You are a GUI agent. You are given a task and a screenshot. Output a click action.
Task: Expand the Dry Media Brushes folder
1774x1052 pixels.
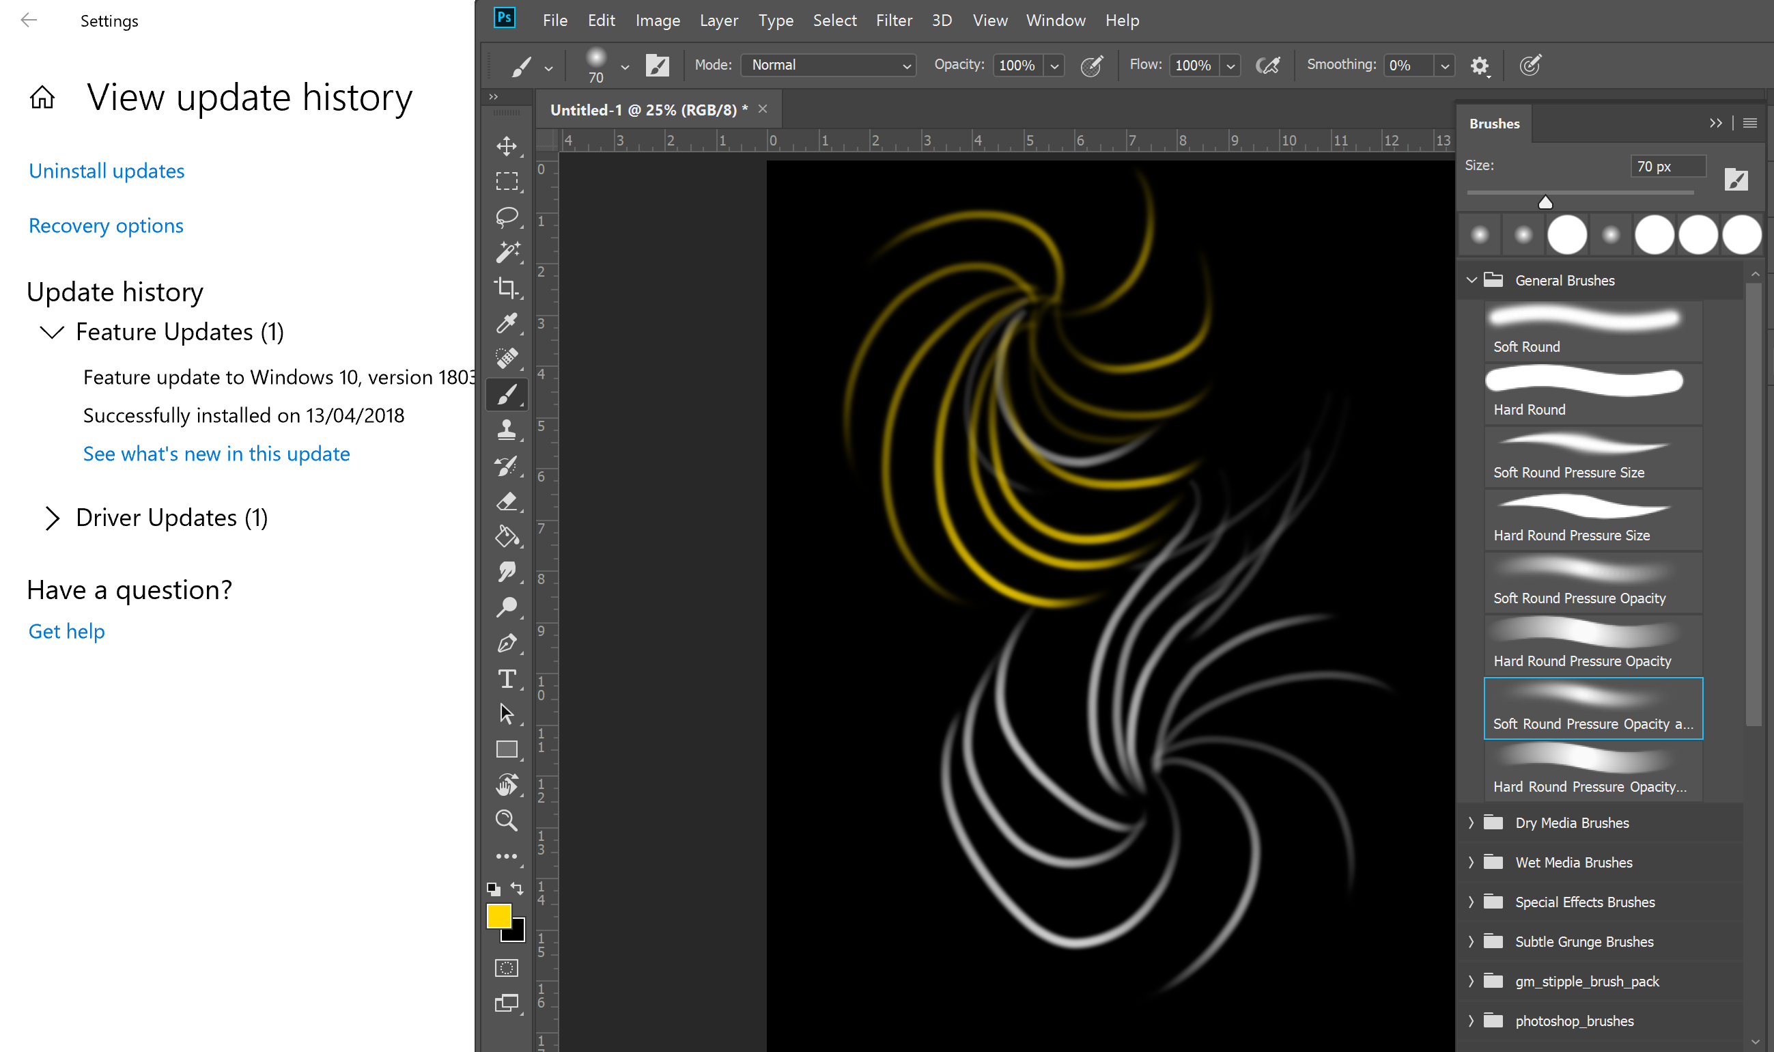1472,822
